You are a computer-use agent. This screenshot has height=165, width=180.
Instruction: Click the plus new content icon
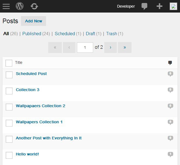tap(160, 6)
